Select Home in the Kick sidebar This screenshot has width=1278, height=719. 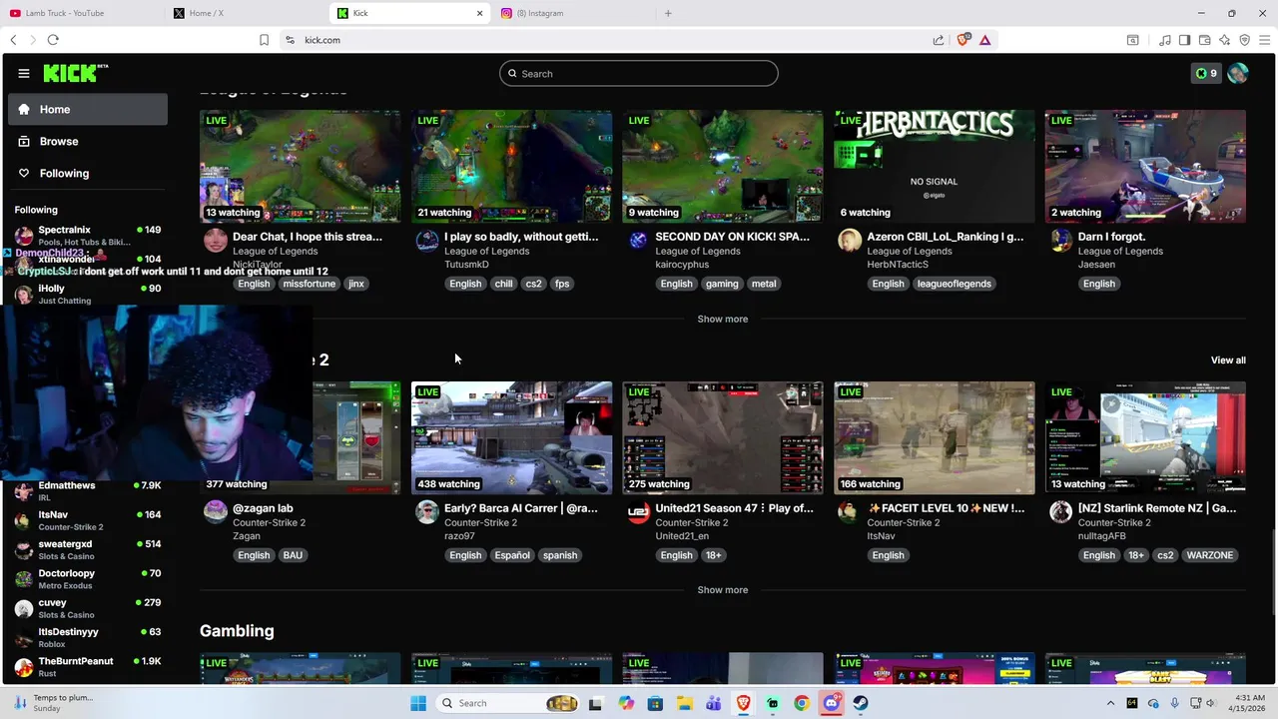coord(88,109)
